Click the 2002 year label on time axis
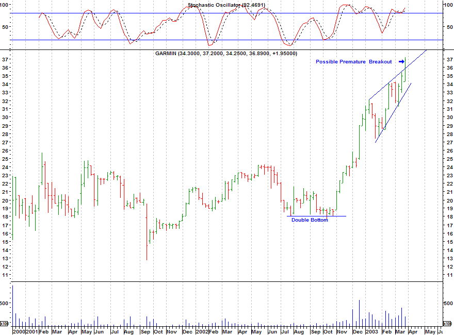 [x=202, y=332]
